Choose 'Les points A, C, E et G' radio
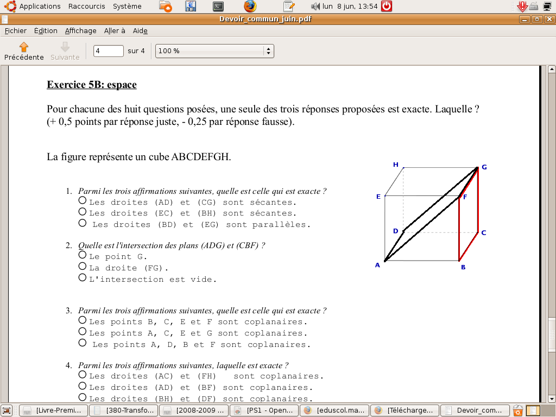This screenshot has width=556, height=417. coord(83,331)
